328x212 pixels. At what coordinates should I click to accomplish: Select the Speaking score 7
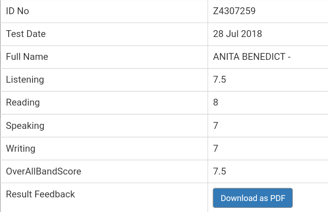[x=216, y=126]
